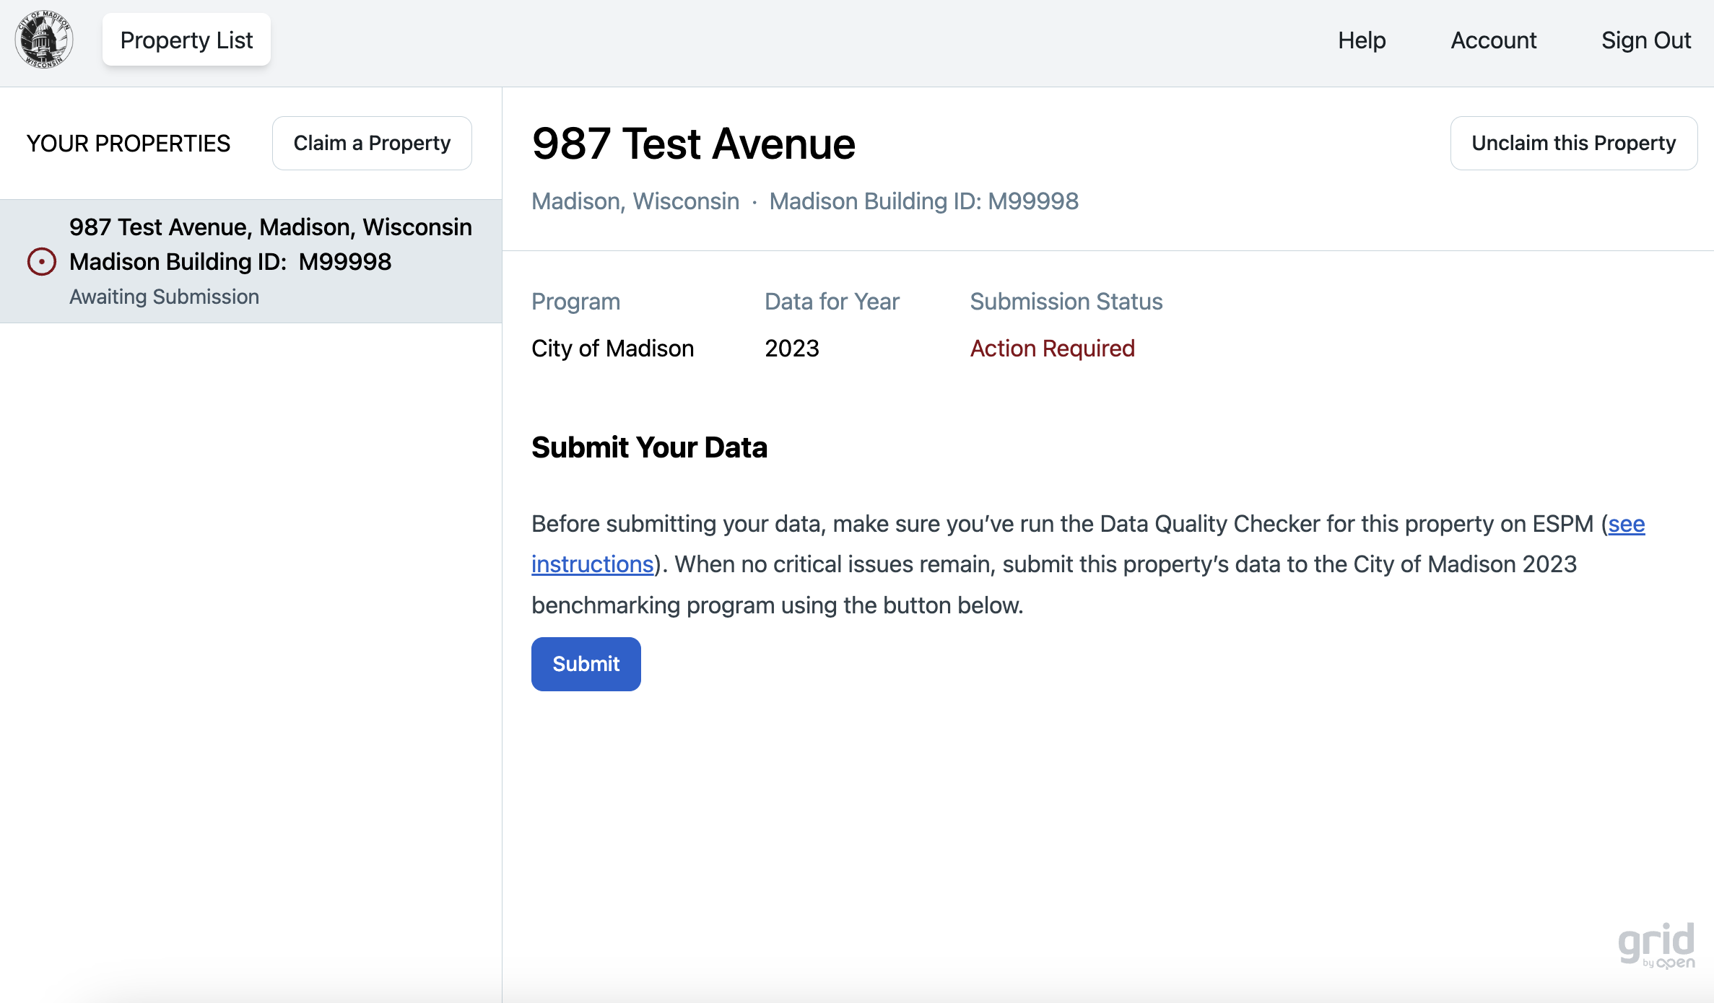
Task: Click the 2023 data year value
Action: pyautogui.click(x=791, y=349)
